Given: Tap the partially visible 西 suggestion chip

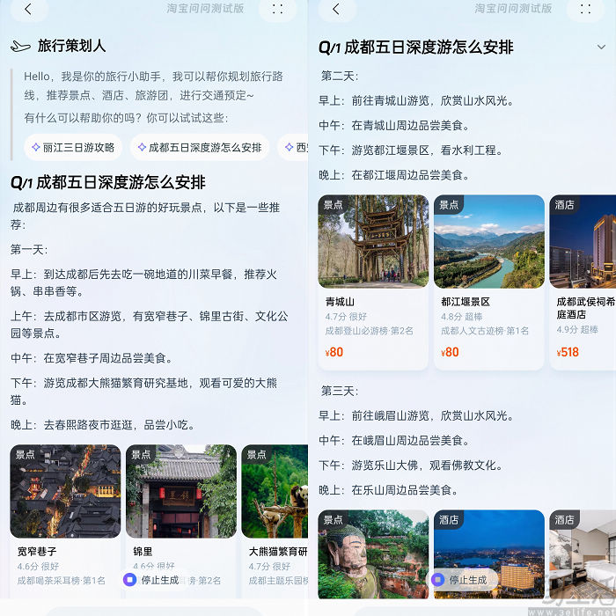Looking at the screenshot, I should [293, 147].
